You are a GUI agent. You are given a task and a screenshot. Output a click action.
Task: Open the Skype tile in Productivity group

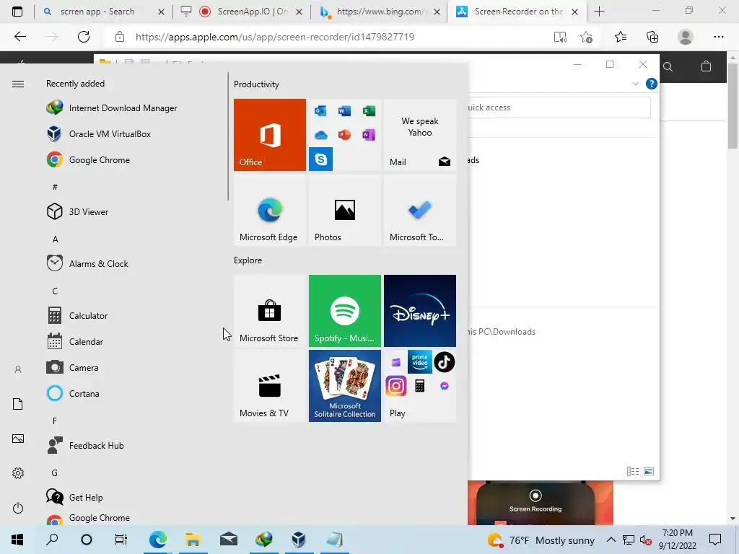pos(321,159)
